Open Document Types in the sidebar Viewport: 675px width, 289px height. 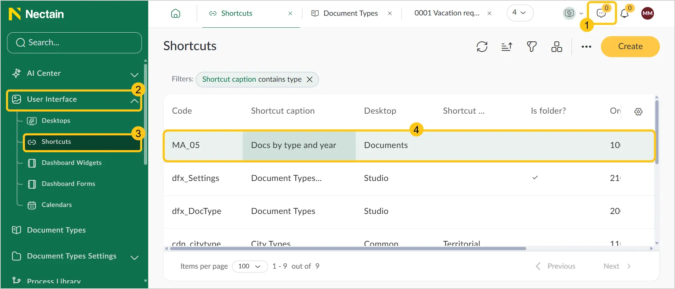(x=56, y=230)
